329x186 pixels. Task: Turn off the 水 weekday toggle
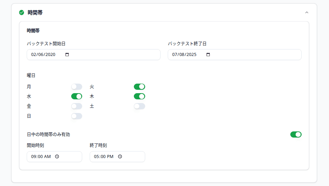[77, 96]
